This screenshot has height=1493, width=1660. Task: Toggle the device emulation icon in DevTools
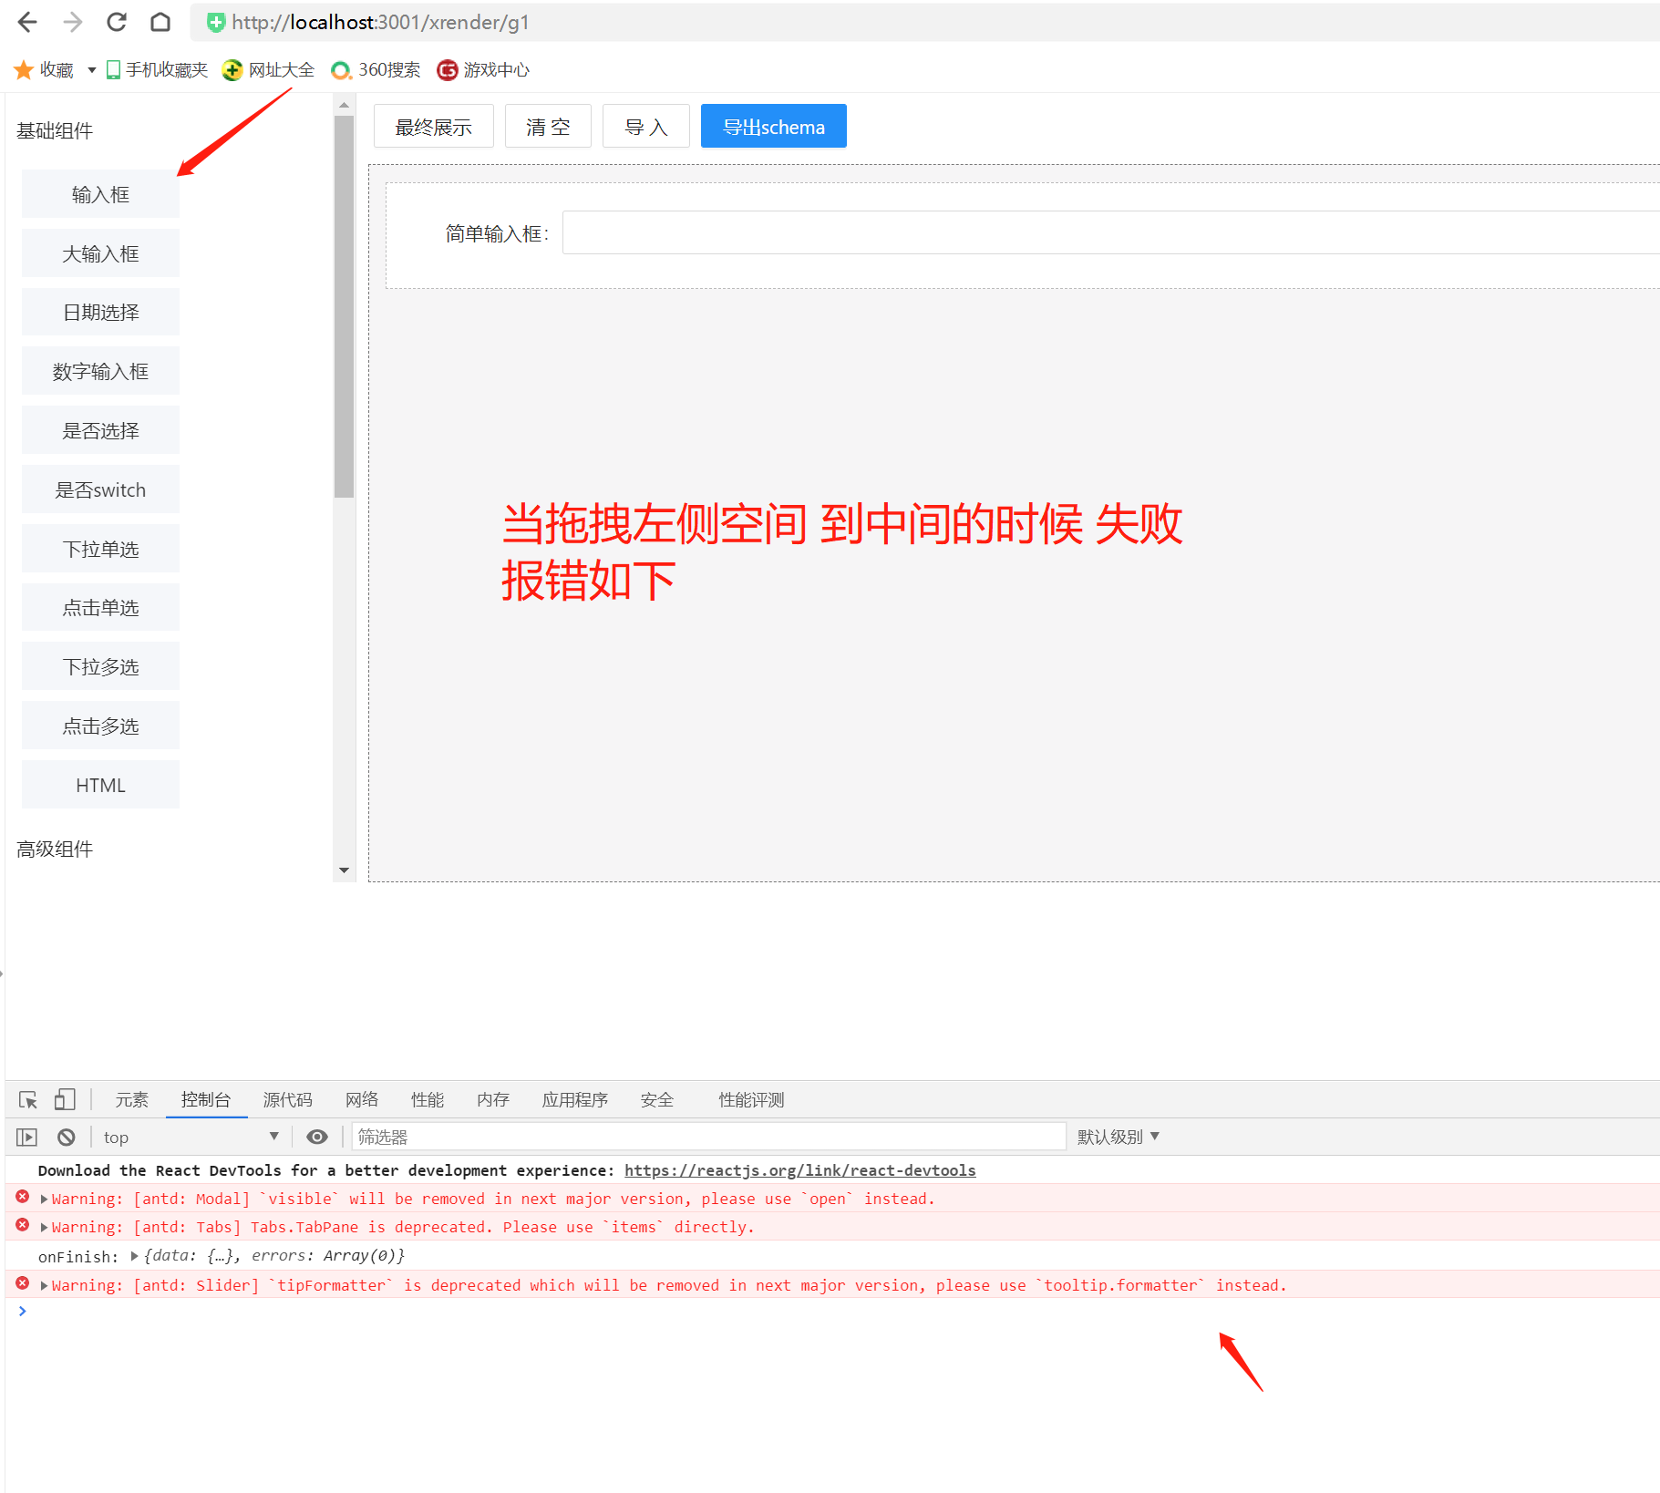pyautogui.click(x=64, y=1099)
